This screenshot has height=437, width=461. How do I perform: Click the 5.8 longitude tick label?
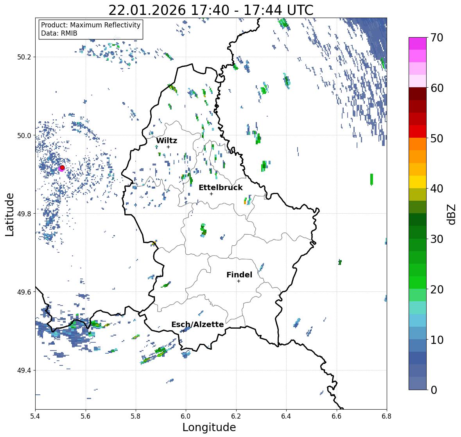click(136, 416)
